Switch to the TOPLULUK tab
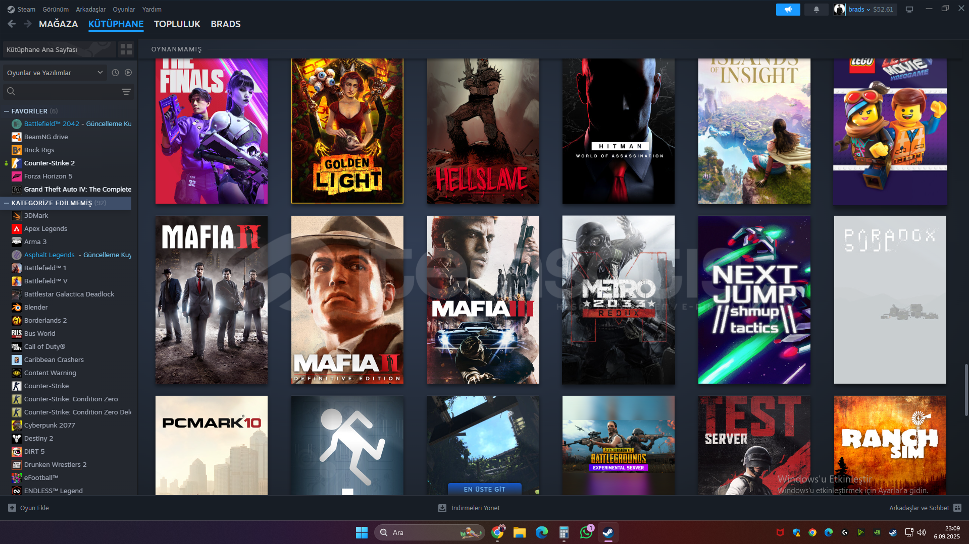This screenshot has width=969, height=544. coord(177,24)
